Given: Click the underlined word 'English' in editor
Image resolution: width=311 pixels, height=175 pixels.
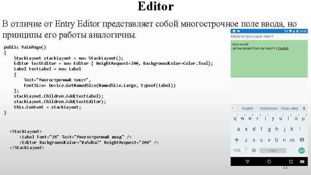Looking at the screenshot, I should coord(283,48).
